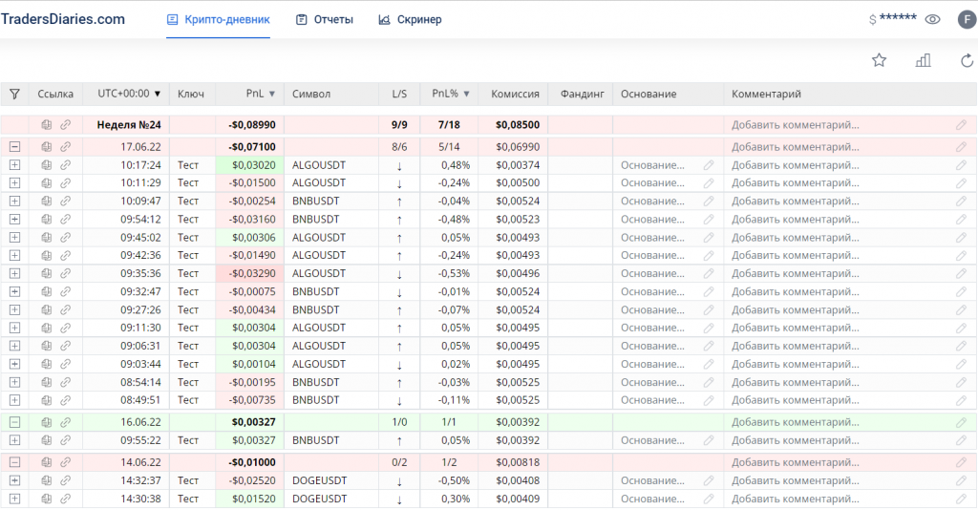978x510 pixels.
Task: Select commission $0,00374 cell
Action: pyautogui.click(x=518, y=165)
